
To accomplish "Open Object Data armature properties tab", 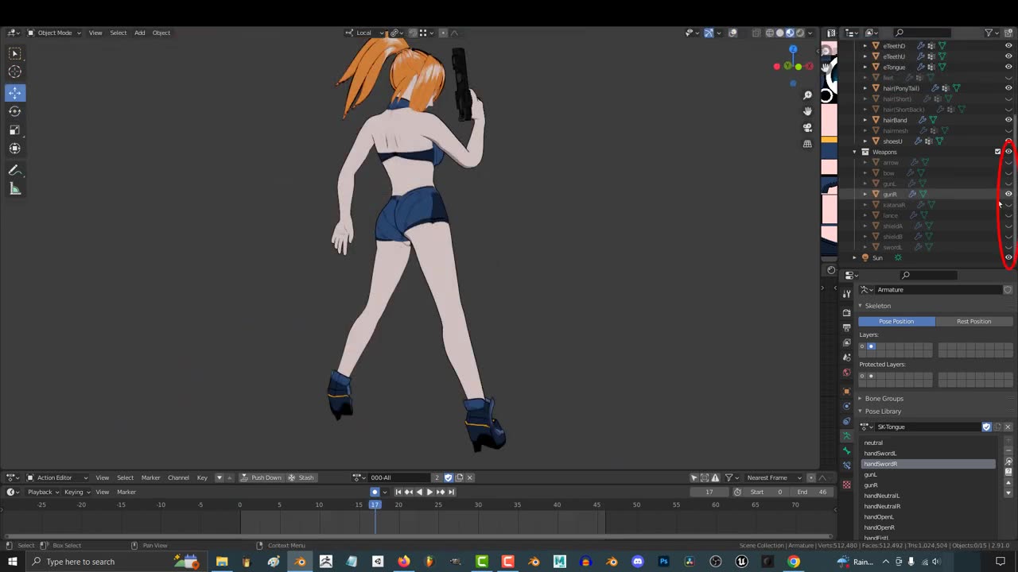I will pyautogui.click(x=846, y=436).
